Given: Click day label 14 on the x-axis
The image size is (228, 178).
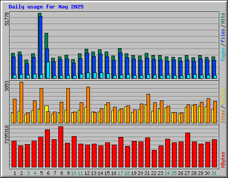Looking at the screenshot, I should pos(100,173).
